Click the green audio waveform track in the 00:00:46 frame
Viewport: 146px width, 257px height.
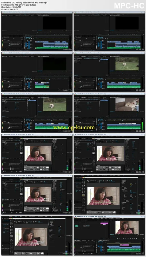(x=52, y=48)
